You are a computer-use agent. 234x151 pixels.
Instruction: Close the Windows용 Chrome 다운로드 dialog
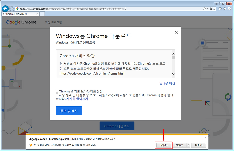tap(176, 32)
